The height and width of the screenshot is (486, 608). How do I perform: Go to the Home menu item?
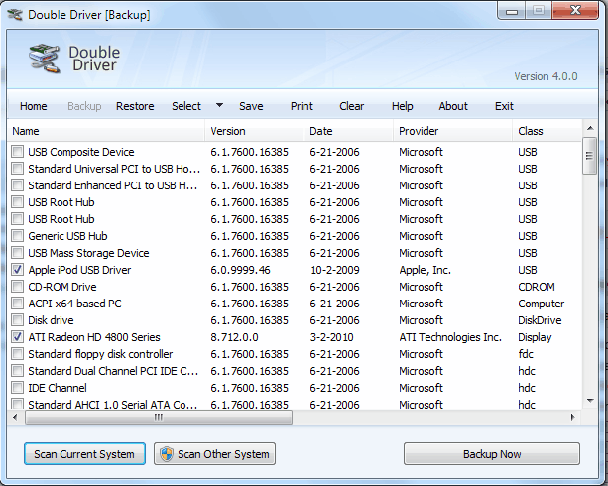point(34,106)
